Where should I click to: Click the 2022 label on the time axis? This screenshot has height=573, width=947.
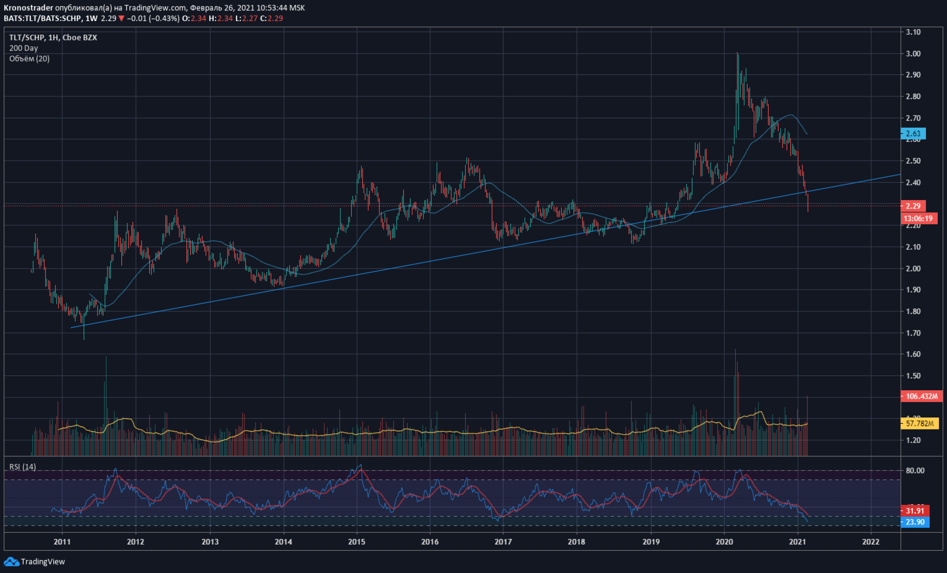tap(871, 542)
